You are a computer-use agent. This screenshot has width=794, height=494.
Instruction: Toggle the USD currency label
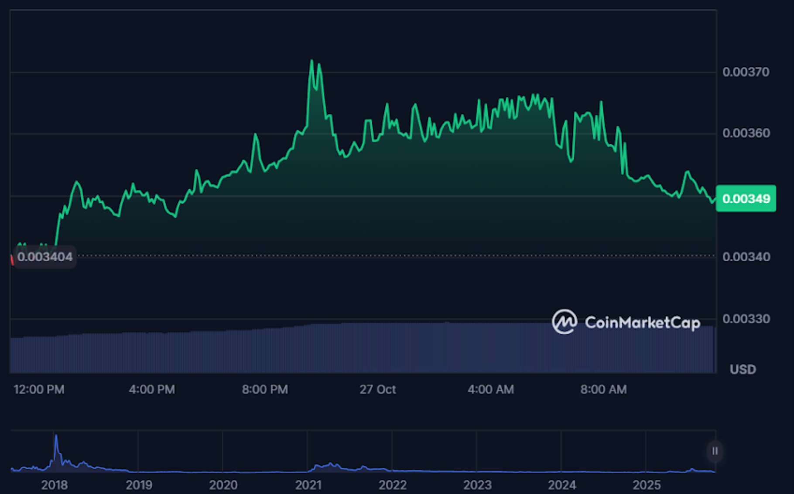pyautogui.click(x=743, y=369)
